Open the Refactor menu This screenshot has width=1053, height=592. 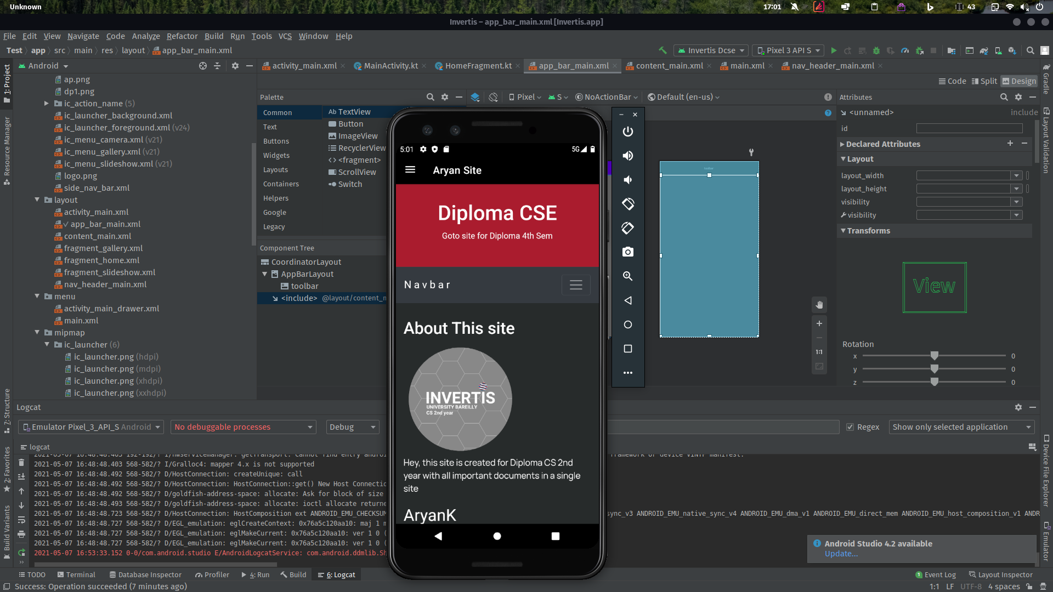[182, 36]
